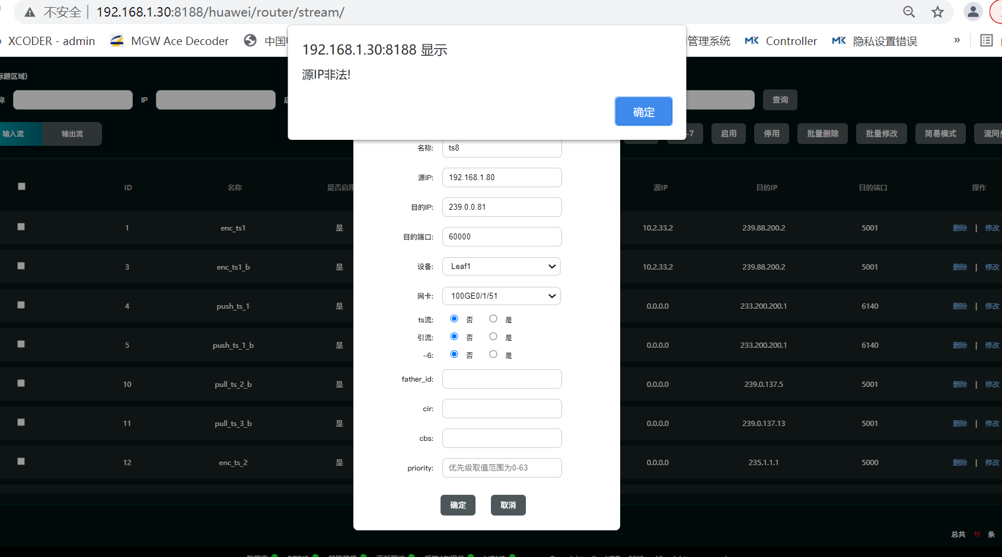The image size is (1002, 557).
Task: Open the 设备 dropdown showing Leaf1
Action: tap(501, 266)
